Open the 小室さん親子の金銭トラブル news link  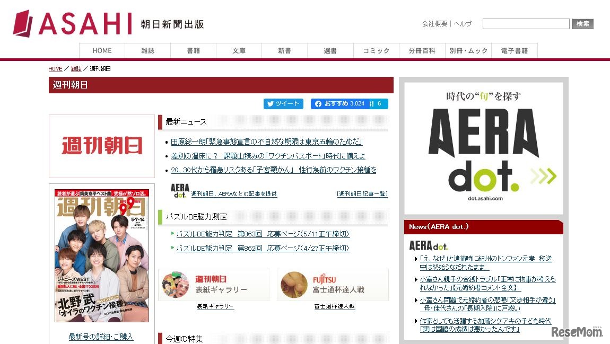(487, 284)
